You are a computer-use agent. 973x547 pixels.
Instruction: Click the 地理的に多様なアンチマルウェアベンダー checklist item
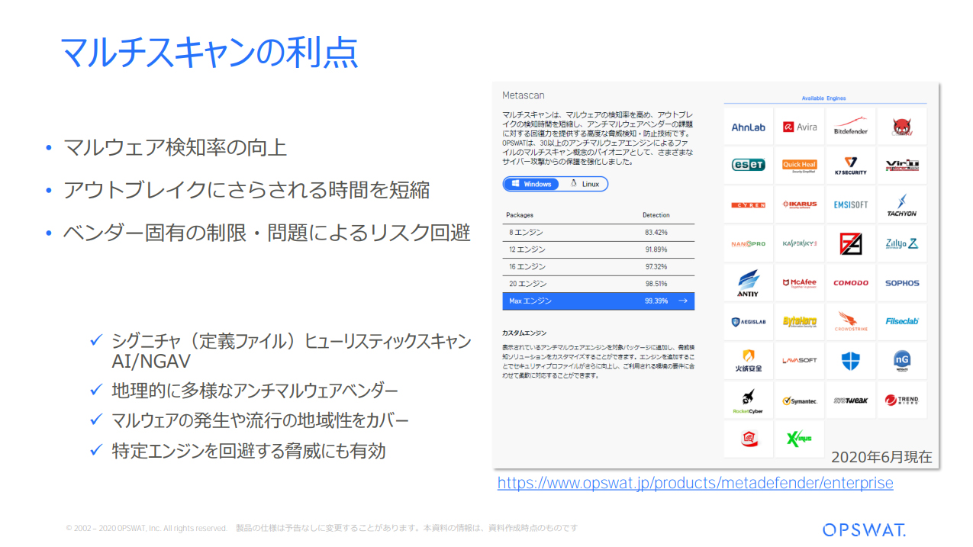(255, 391)
